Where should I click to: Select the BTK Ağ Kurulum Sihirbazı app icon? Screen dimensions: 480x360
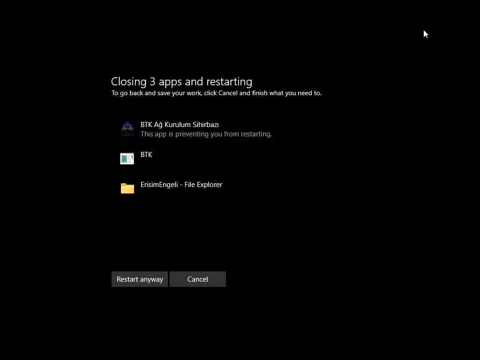pos(127,129)
